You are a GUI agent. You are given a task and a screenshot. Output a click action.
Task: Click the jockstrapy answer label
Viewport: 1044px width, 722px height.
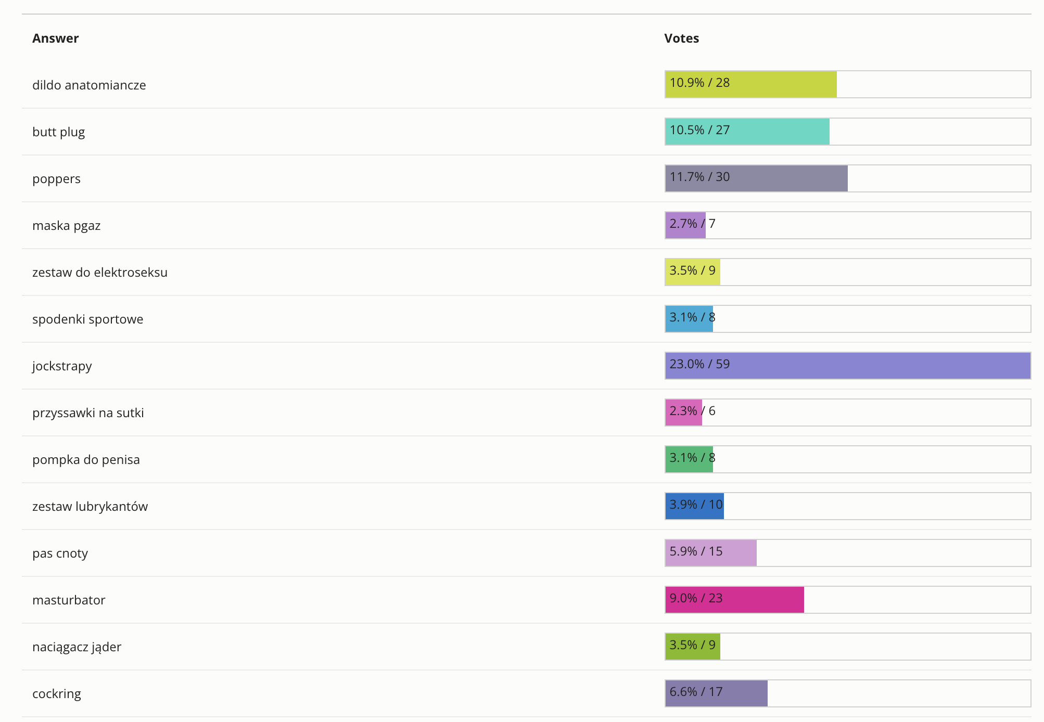pyautogui.click(x=62, y=366)
